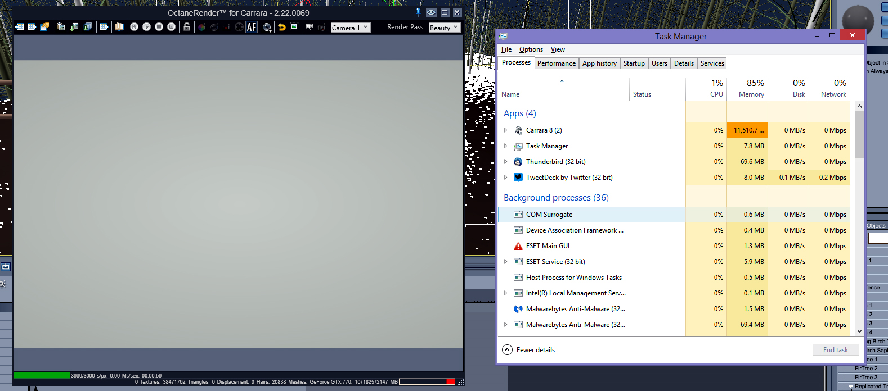Viewport: 888px width, 391px height.
Task: Click the play render button in Octane toolbar
Action: click(x=146, y=27)
